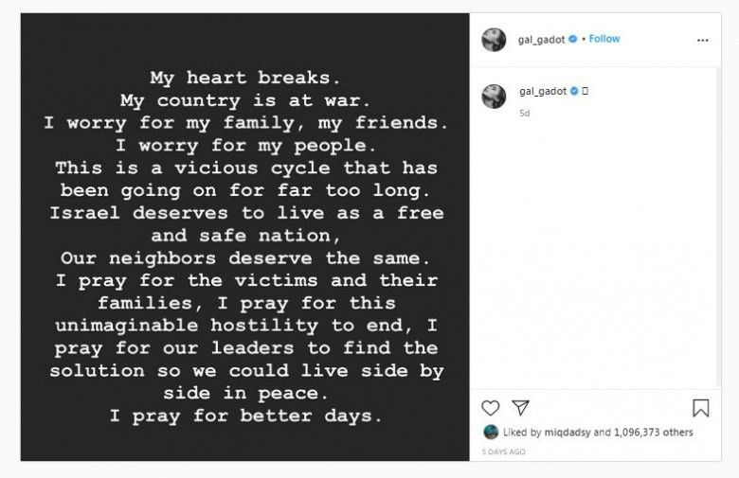Click the "5 DAYS AGO" post date
739x478 pixels.
[504, 452]
